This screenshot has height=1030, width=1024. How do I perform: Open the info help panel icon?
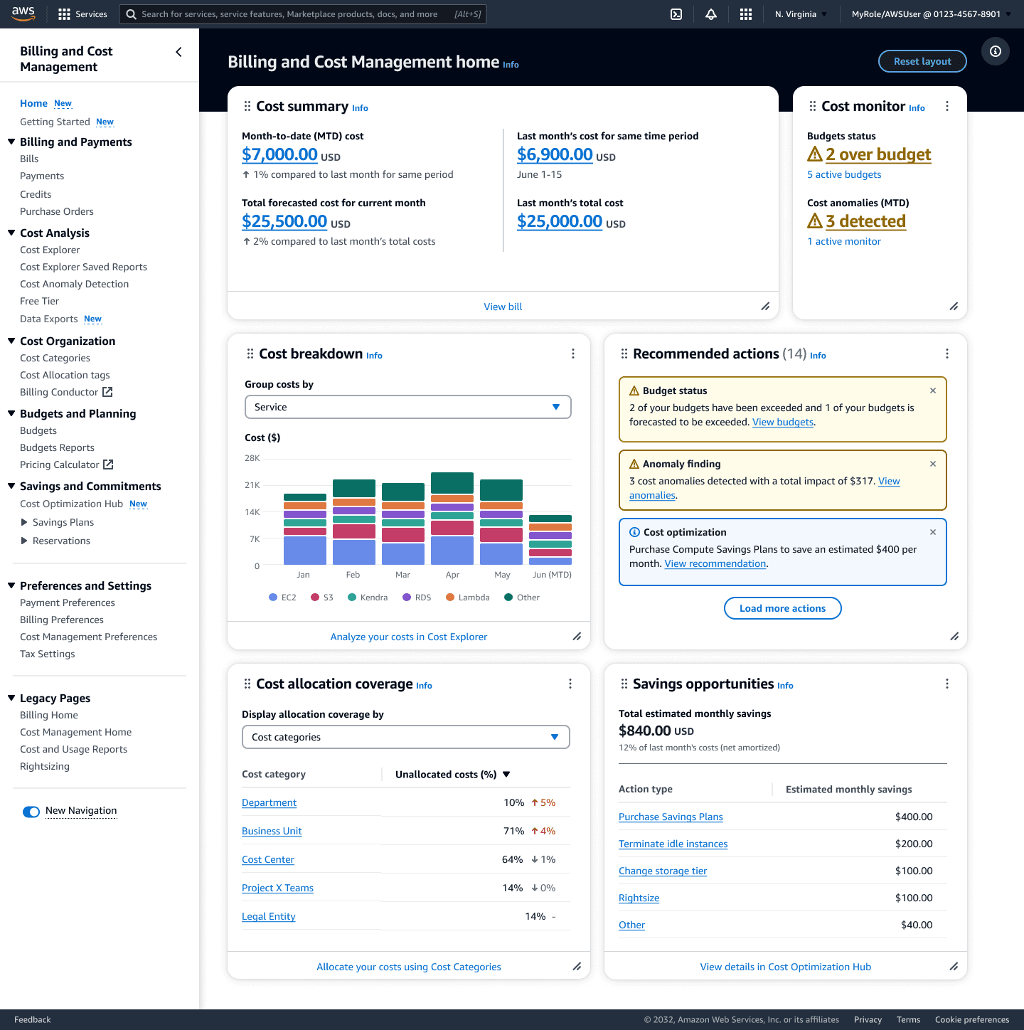pos(996,51)
